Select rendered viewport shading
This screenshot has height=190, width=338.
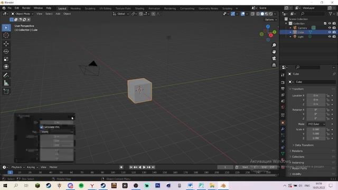point(271,14)
